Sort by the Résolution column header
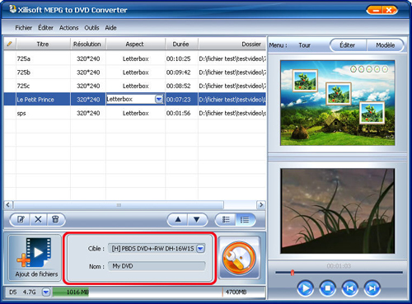The height and width of the screenshot is (304, 412). 87,44
